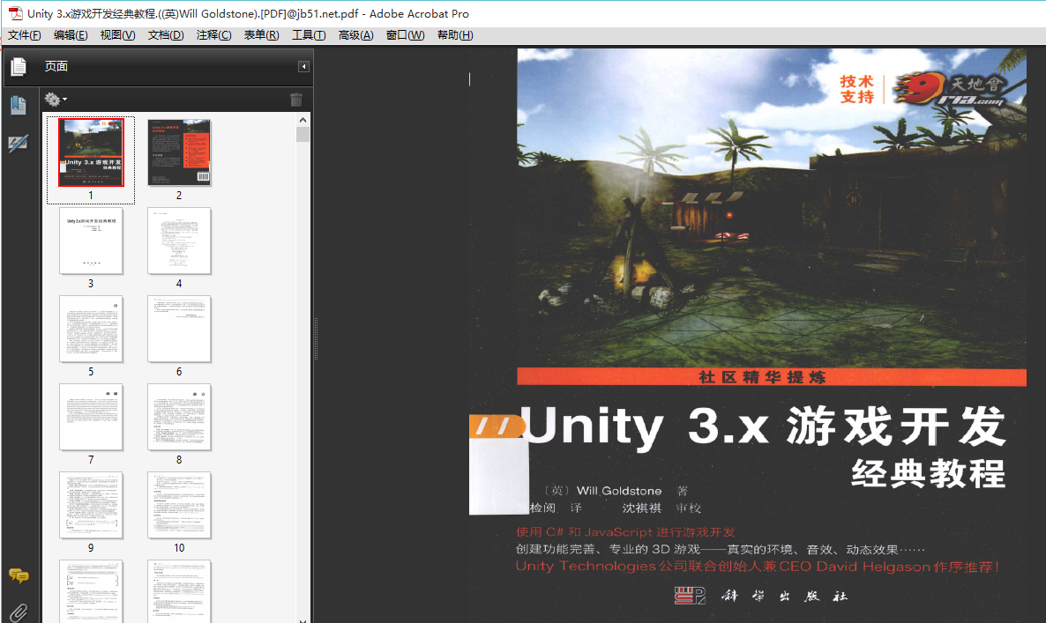Viewport: 1046px width, 623px height.
Task: Open the 窗口(W) menu
Action: click(405, 35)
